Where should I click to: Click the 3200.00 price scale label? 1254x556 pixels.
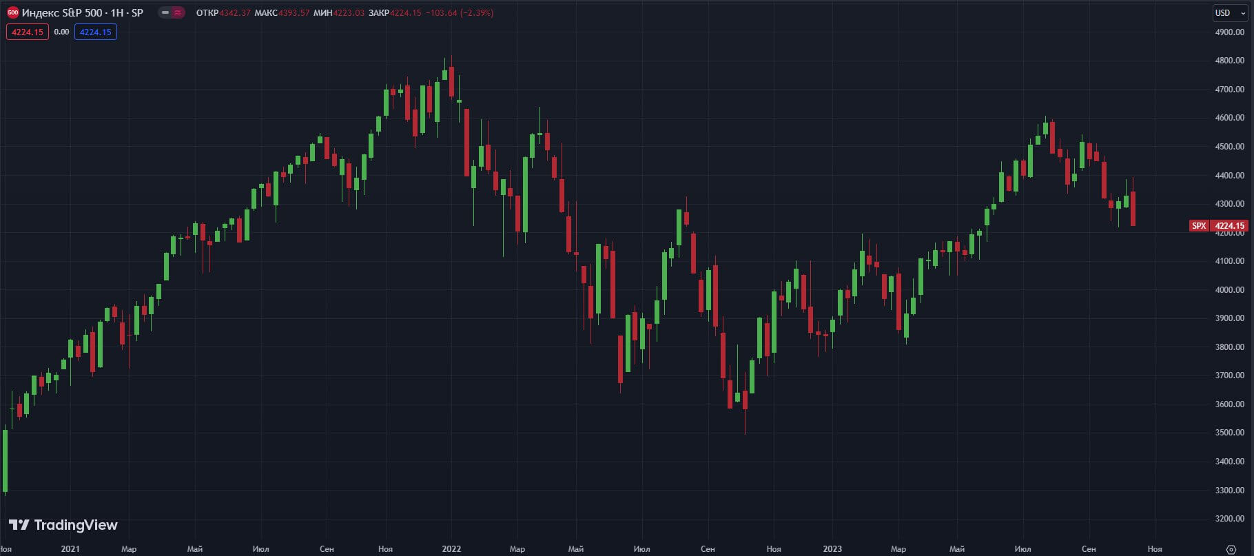click(1230, 518)
